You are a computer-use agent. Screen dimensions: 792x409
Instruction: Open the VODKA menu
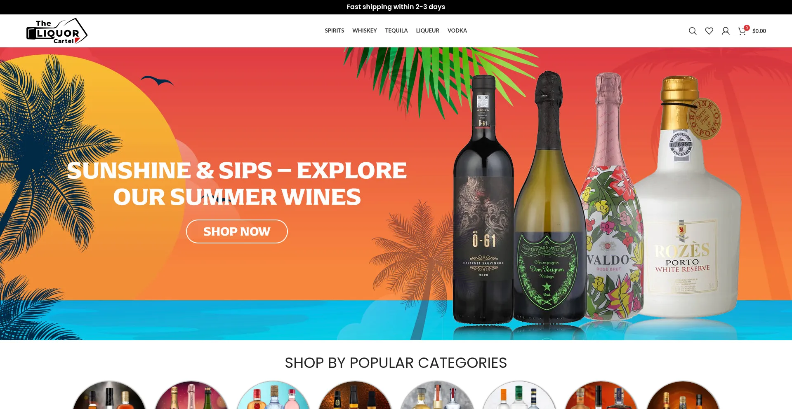457,30
